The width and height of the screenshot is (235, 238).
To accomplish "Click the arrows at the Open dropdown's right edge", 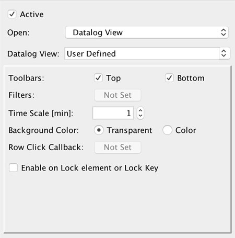I will click(x=224, y=32).
